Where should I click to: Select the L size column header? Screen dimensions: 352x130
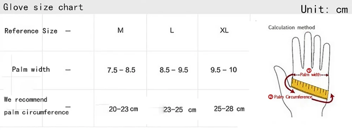pyautogui.click(x=172, y=31)
